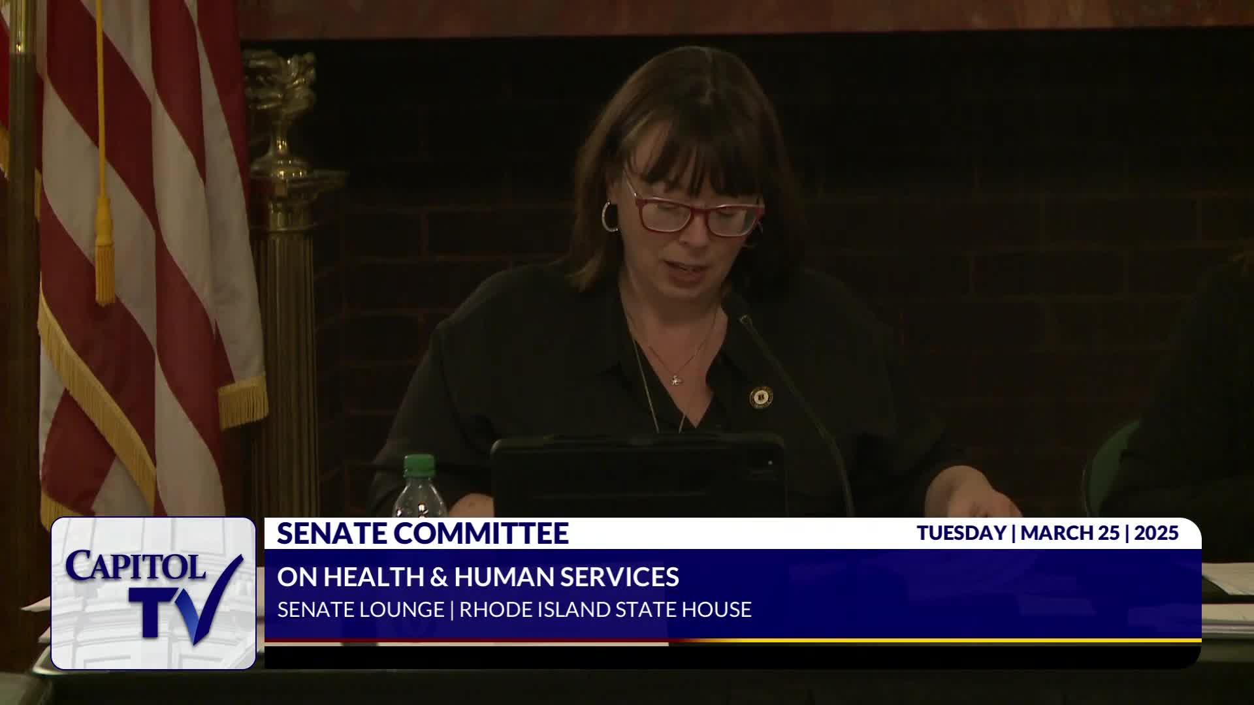
Task: Click the green water bottle cap
Action: click(419, 467)
